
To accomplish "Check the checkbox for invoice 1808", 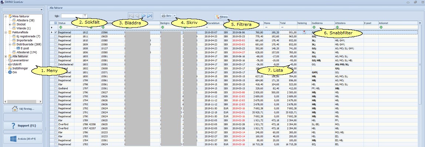I will [55, 48].
